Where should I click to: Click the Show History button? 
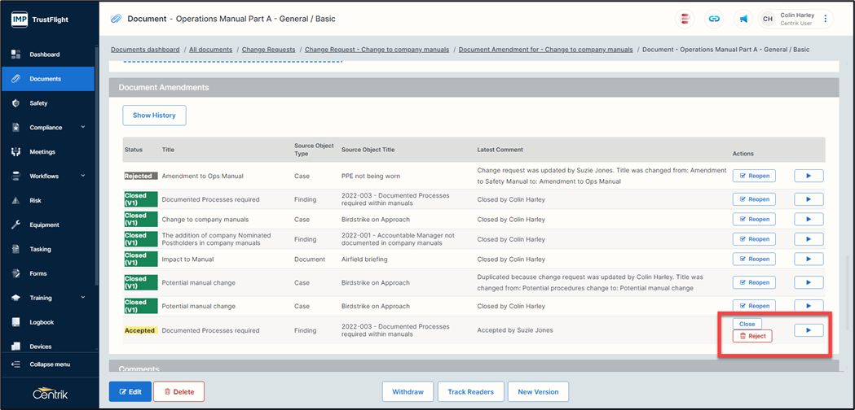(154, 116)
